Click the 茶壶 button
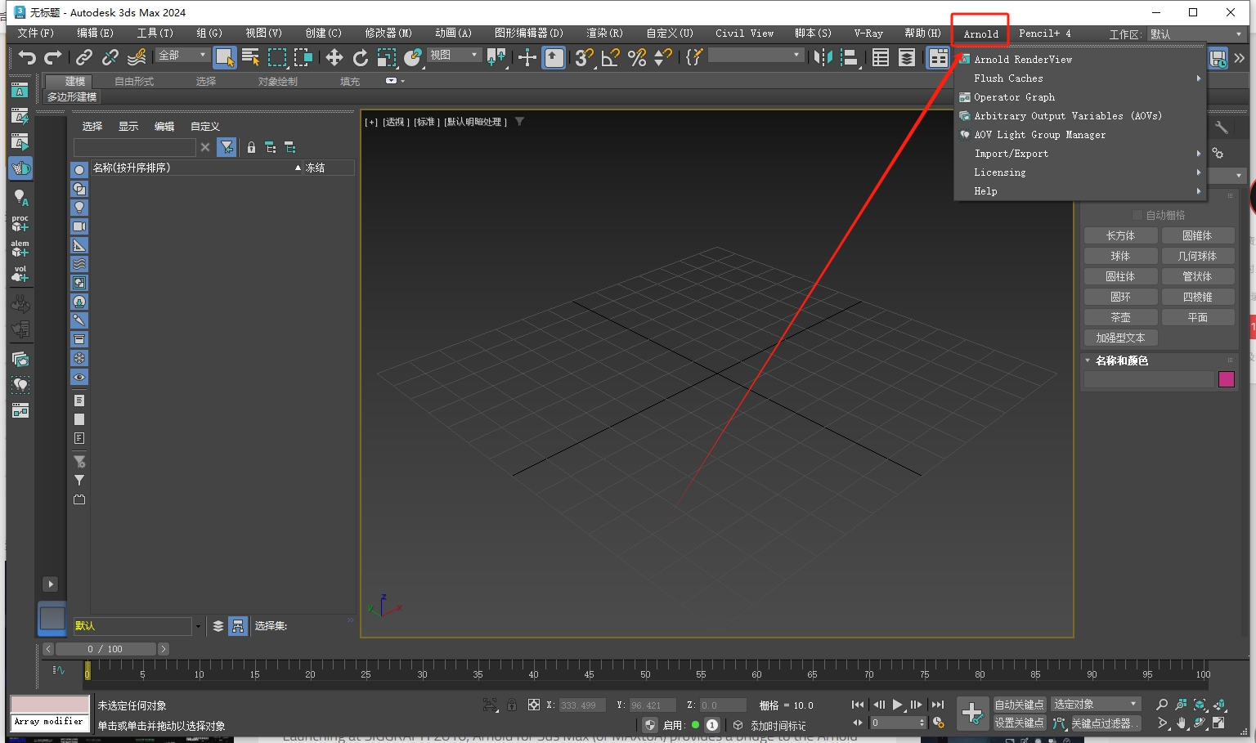Viewport: 1256px width, 743px height. click(1120, 317)
